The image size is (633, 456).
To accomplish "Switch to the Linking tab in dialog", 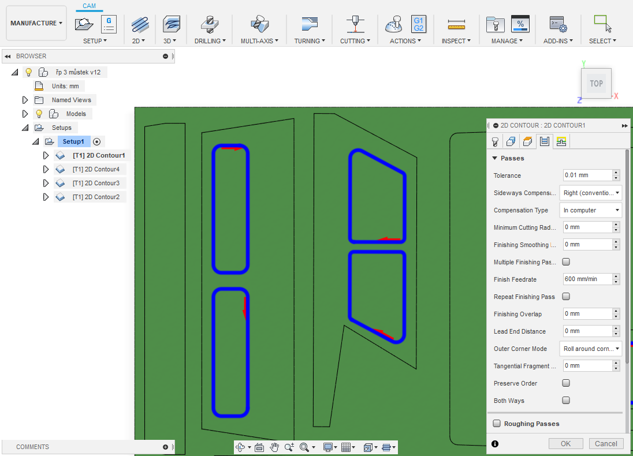I will click(x=561, y=141).
